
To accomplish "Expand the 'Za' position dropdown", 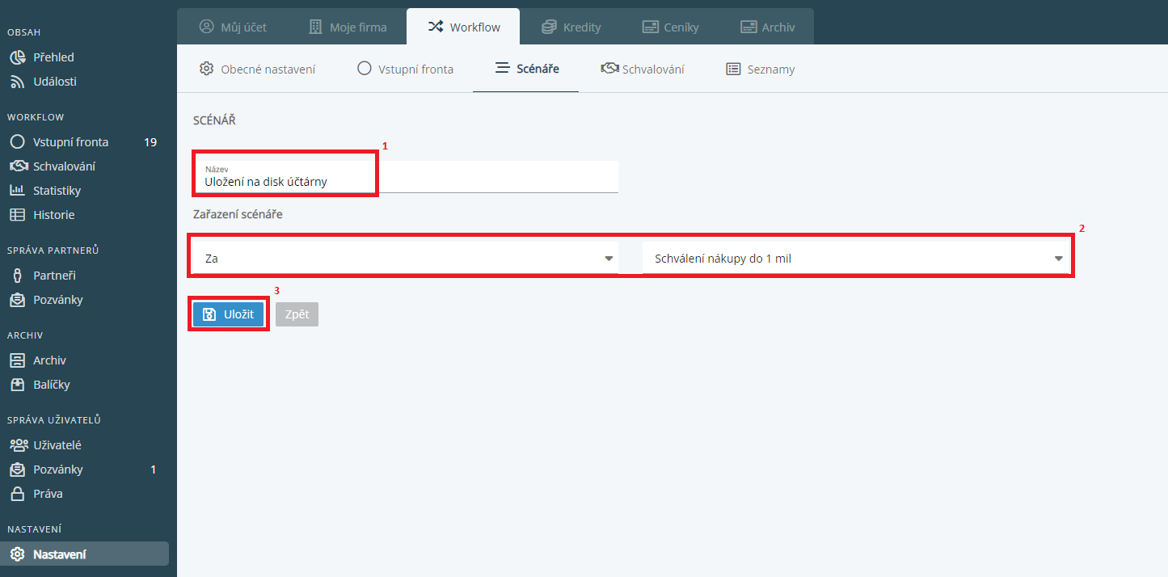I will 405,259.
